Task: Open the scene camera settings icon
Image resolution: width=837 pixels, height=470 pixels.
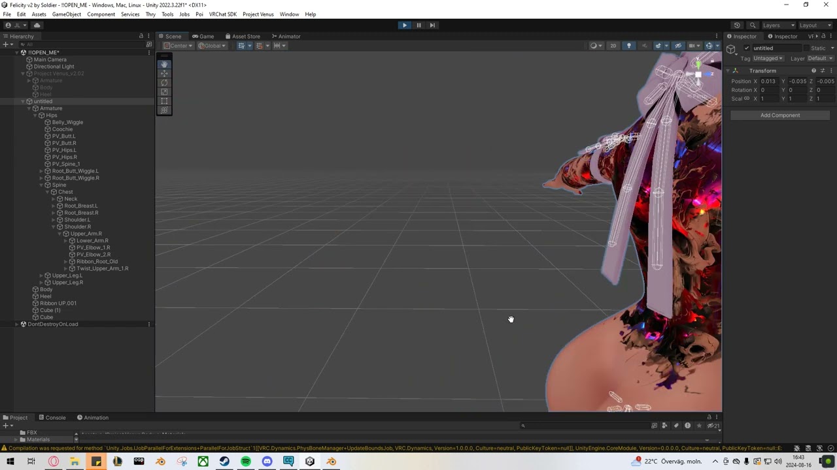Action: click(x=693, y=46)
